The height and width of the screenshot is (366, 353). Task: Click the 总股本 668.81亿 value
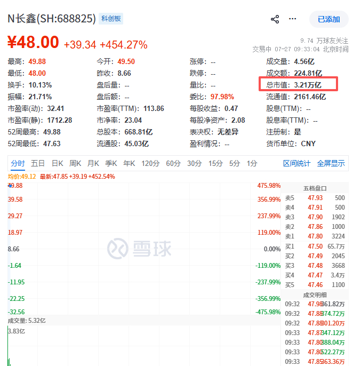(138, 132)
